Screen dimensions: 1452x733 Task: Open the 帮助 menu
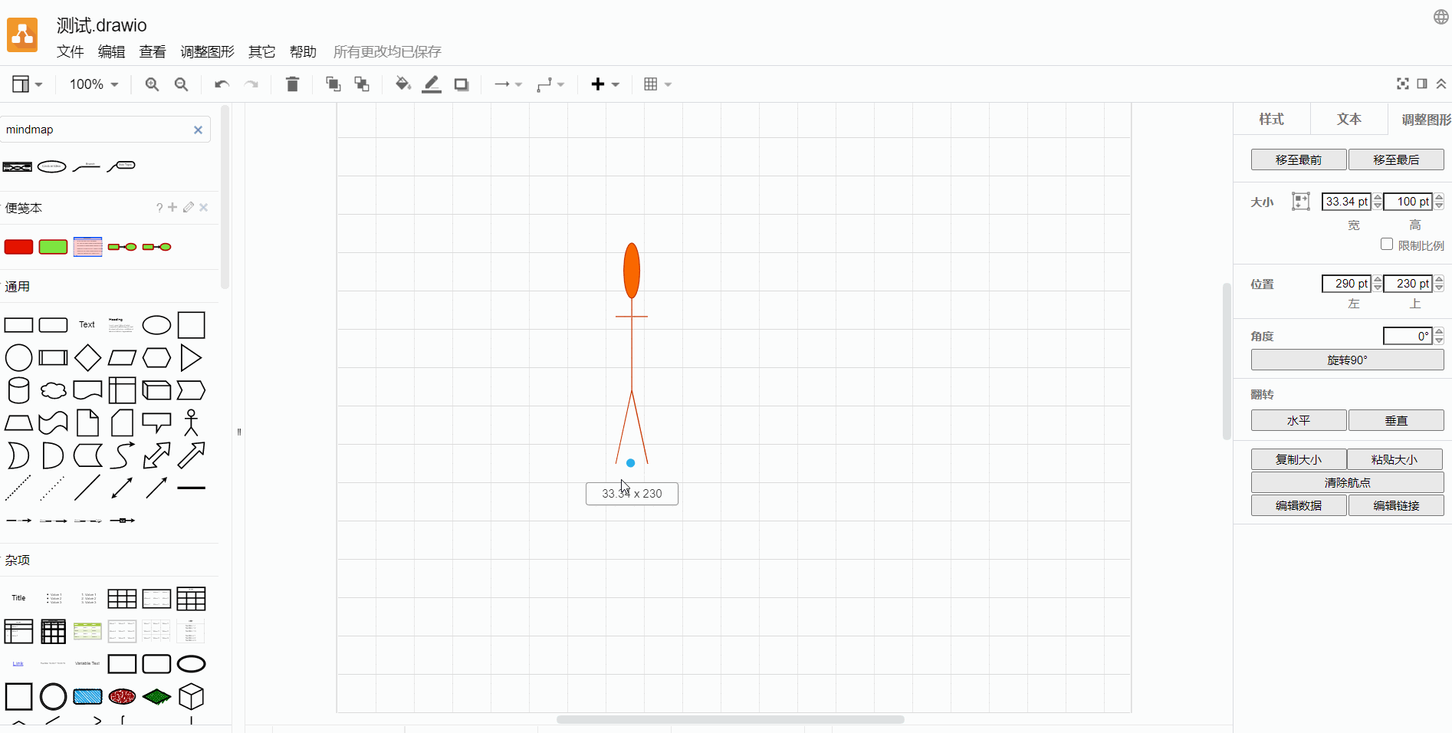[x=303, y=51]
